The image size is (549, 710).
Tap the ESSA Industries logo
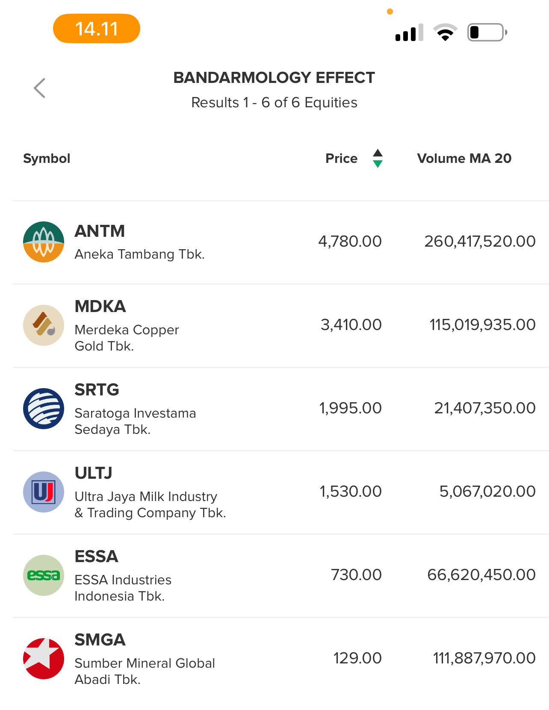tap(44, 575)
